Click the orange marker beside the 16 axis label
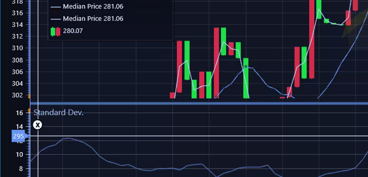This screenshot has height=177, width=368. pos(29,111)
